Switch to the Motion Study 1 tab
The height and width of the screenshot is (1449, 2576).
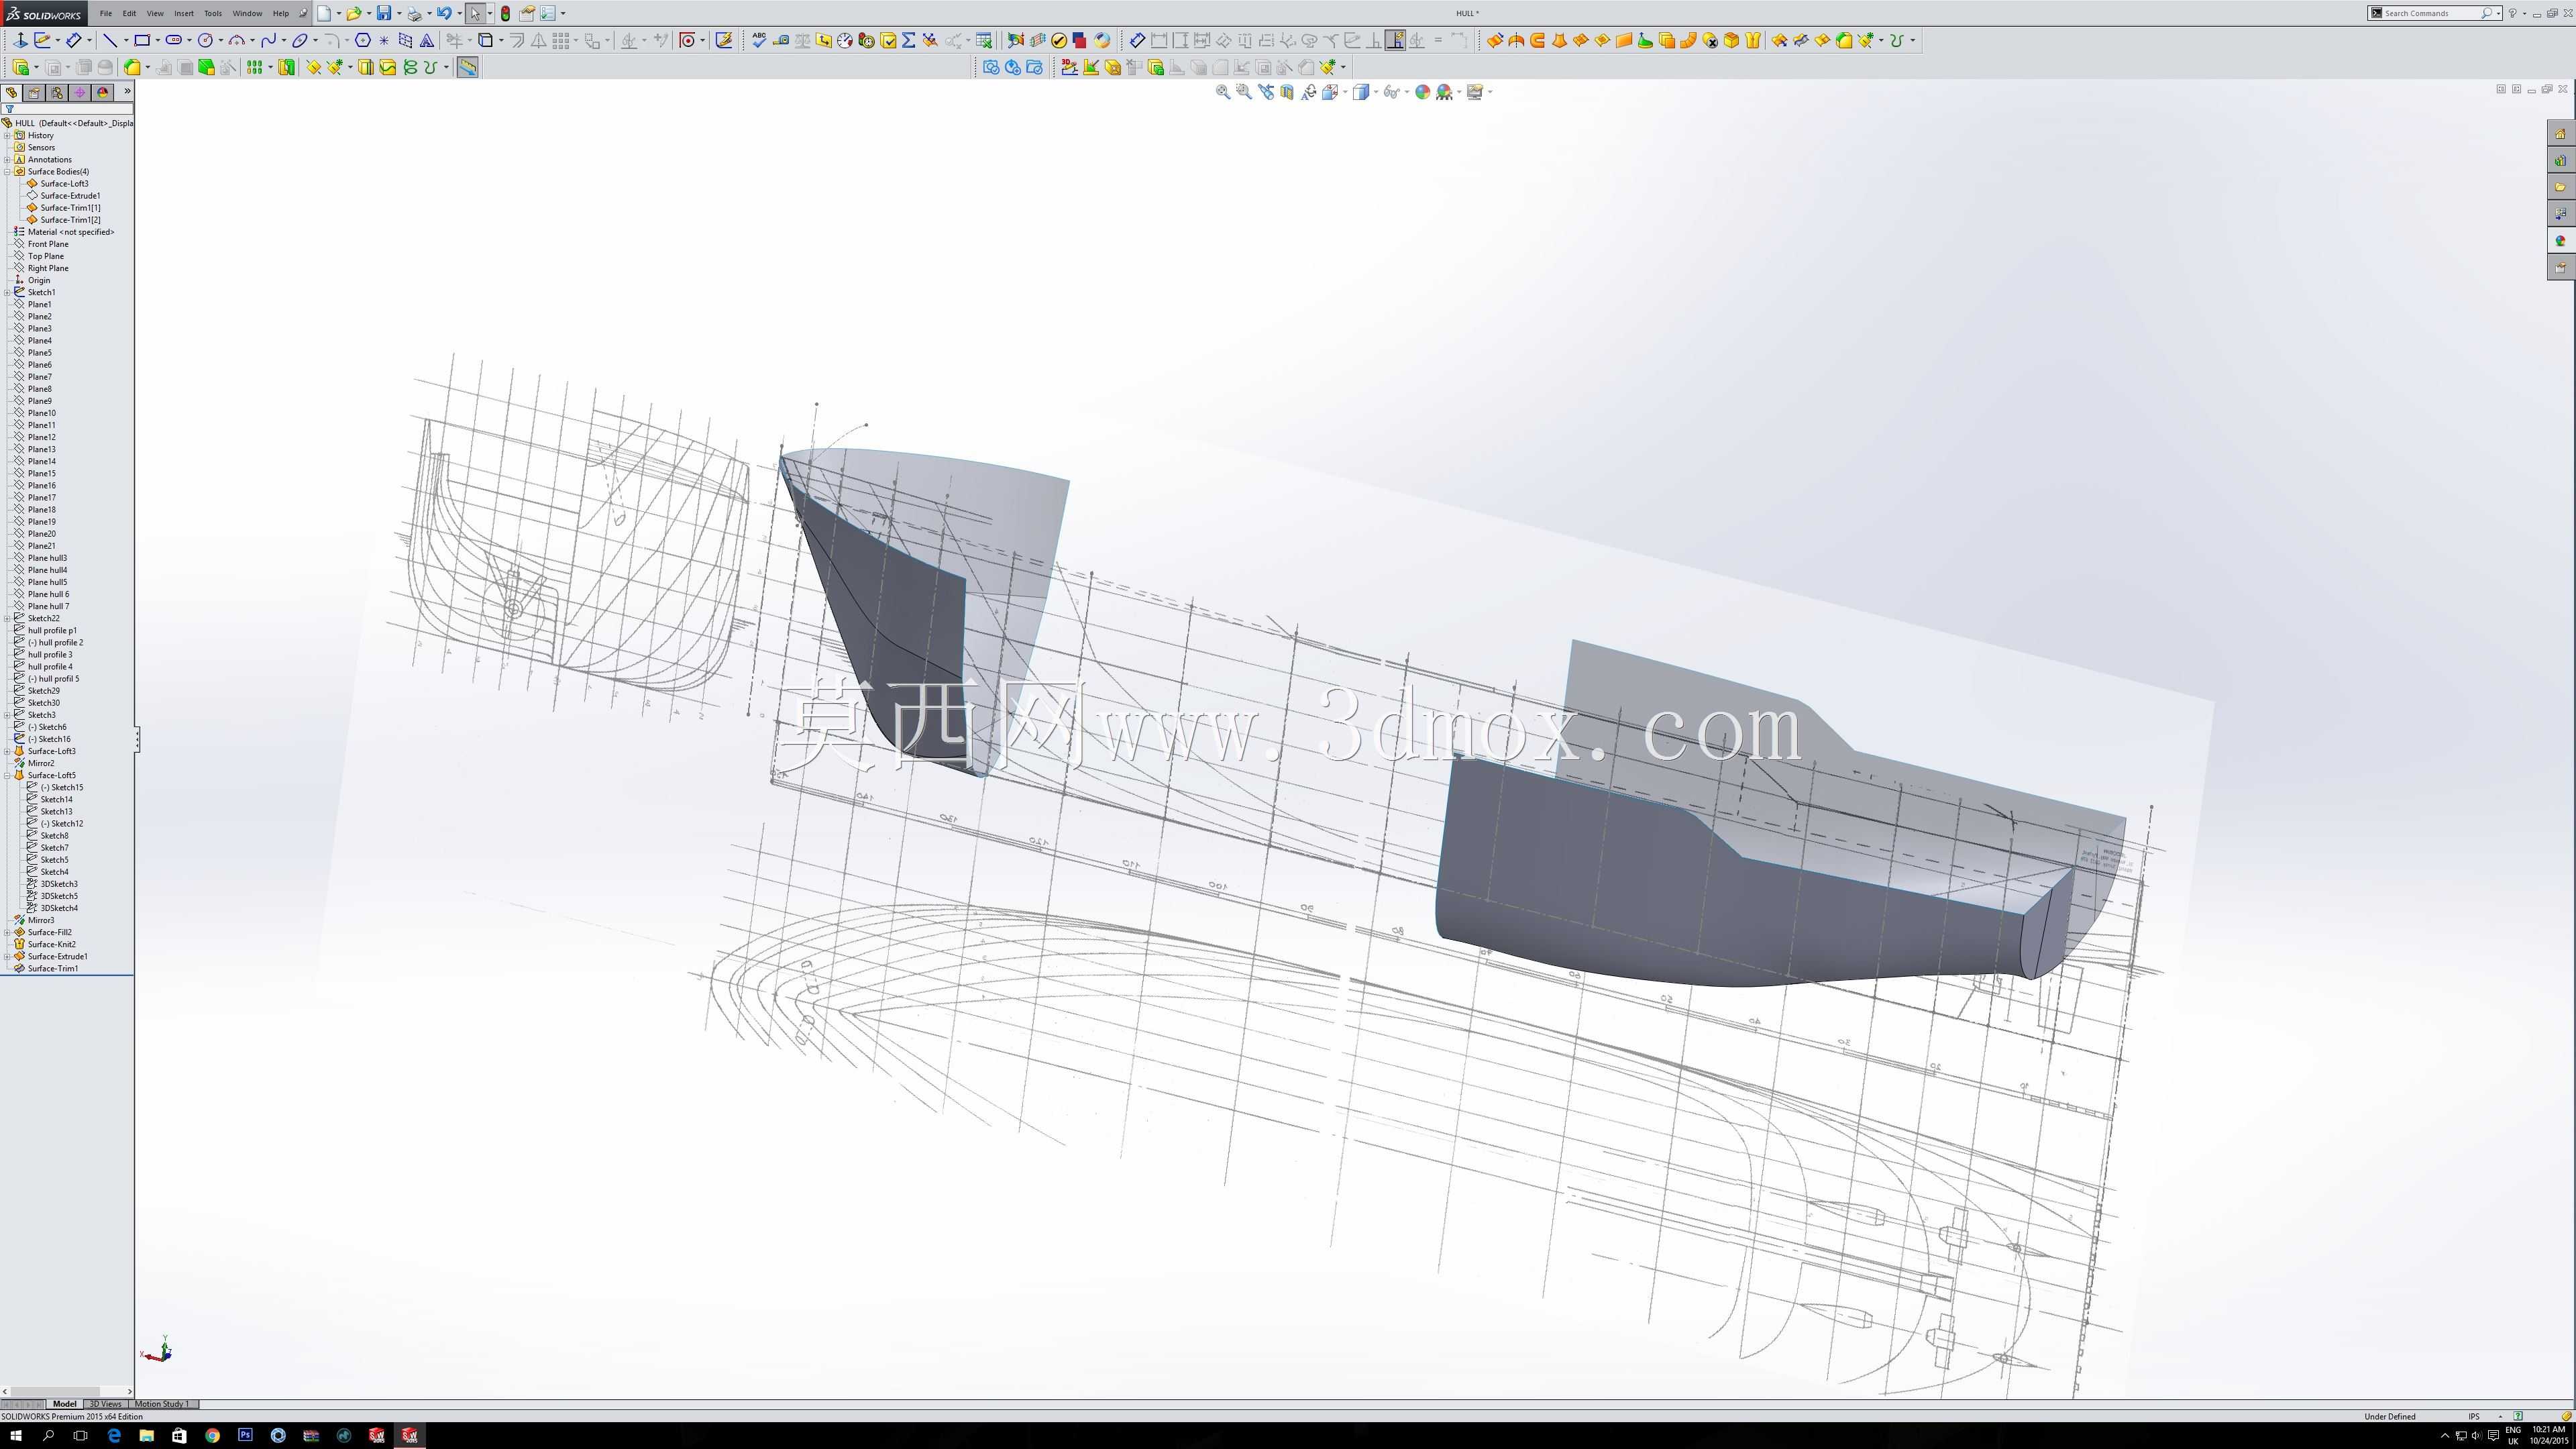click(x=162, y=1403)
